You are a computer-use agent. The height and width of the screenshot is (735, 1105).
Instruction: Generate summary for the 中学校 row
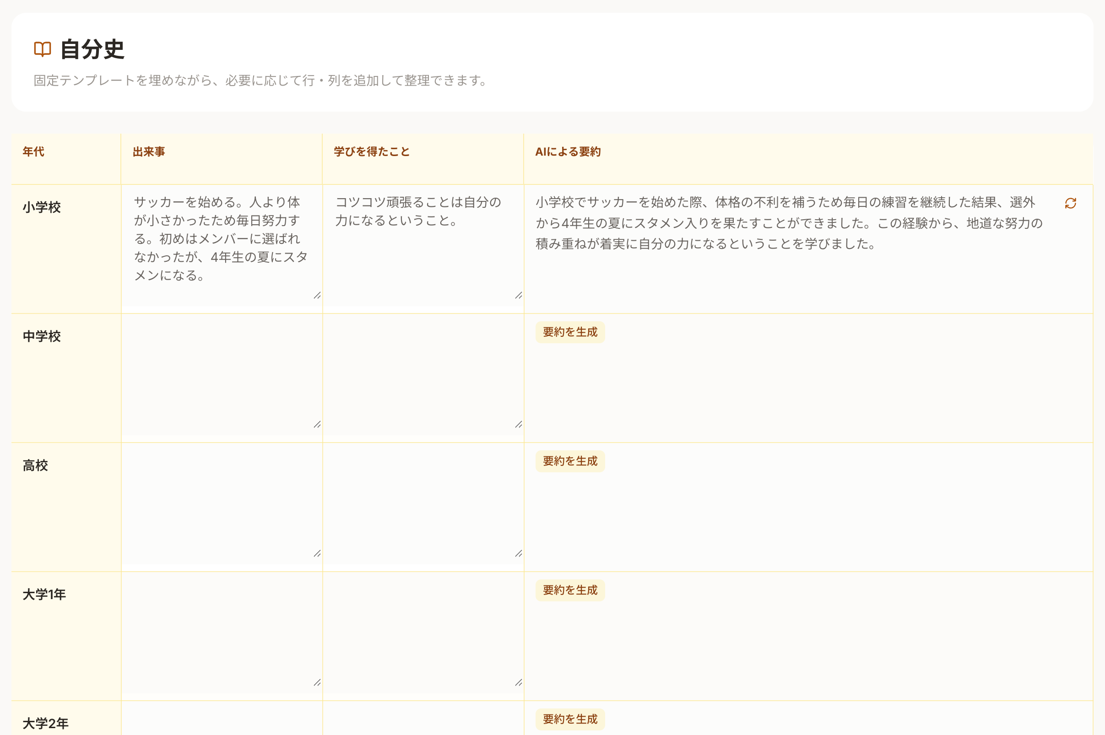tap(570, 331)
